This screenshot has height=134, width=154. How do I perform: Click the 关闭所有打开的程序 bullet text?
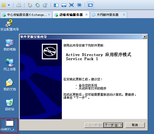(x=92, y=89)
